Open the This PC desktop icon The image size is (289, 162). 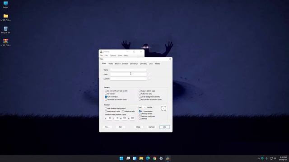pos(6,5)
